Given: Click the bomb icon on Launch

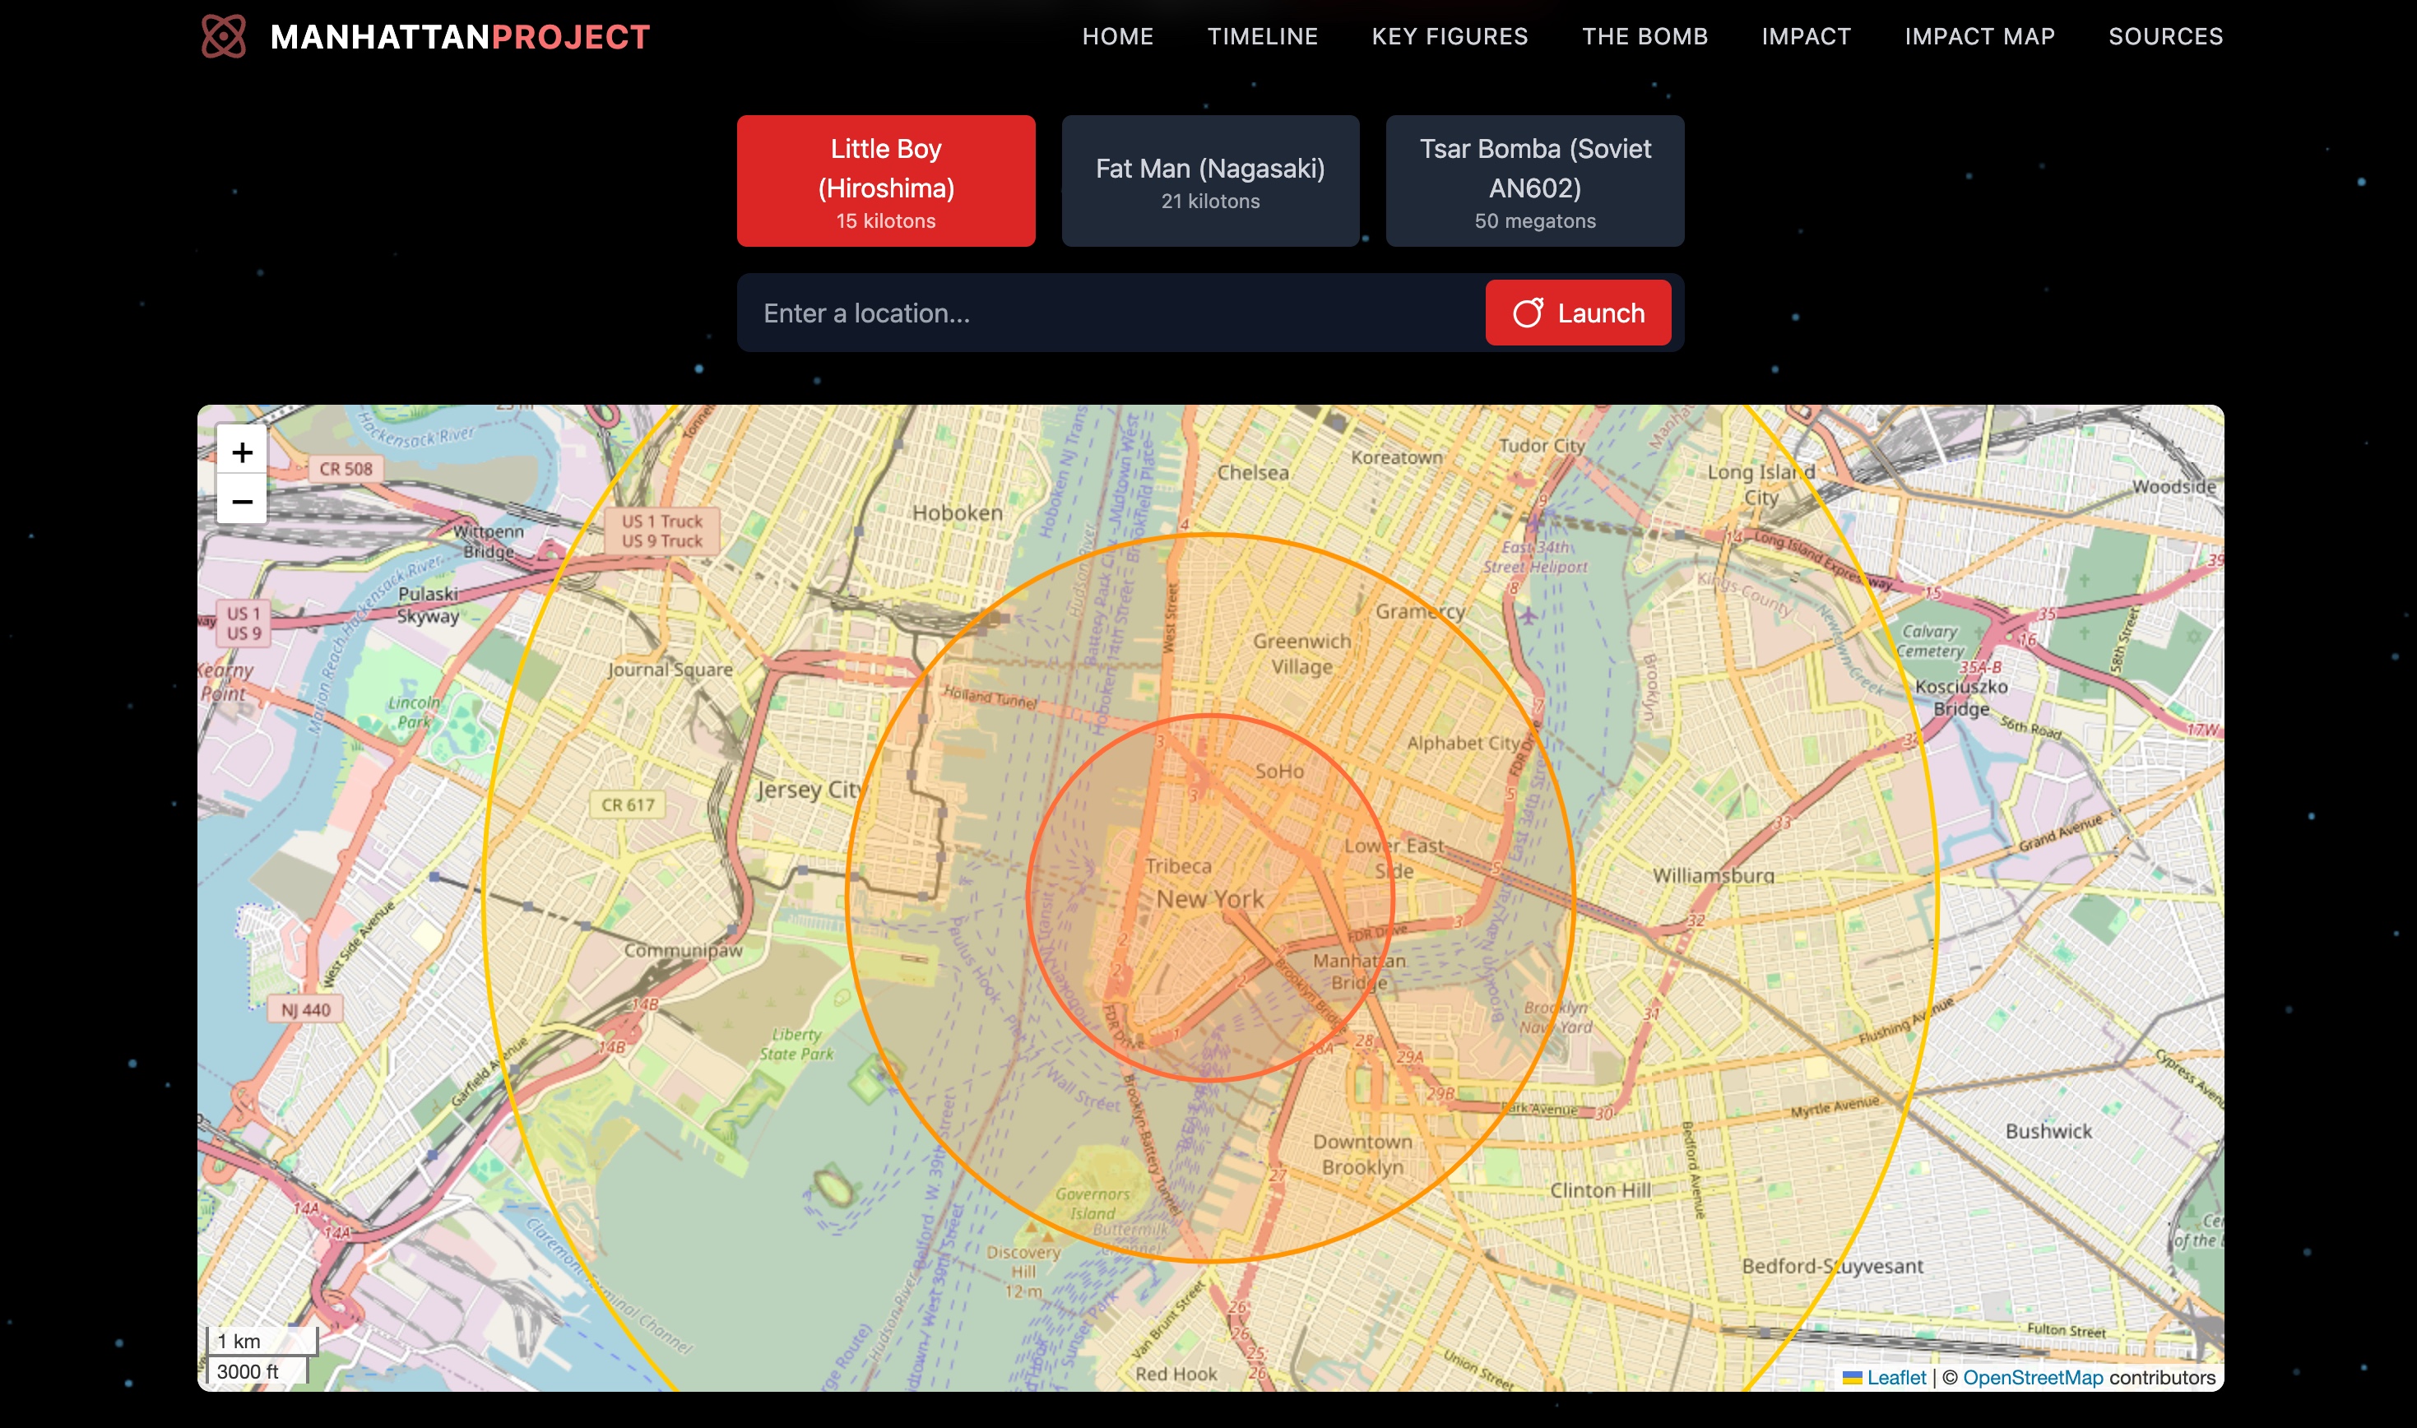Looking at the screenshot, I should click(1527, 313).
